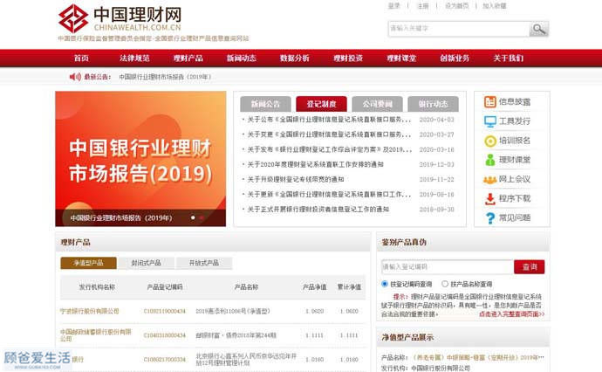The image size is (602, 372).
Task: Switch to 银行动态 tab
Action: [433, 104]
